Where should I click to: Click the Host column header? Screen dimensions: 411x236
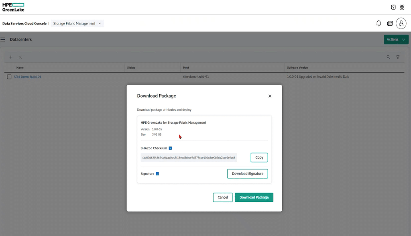tap(186, 68)
